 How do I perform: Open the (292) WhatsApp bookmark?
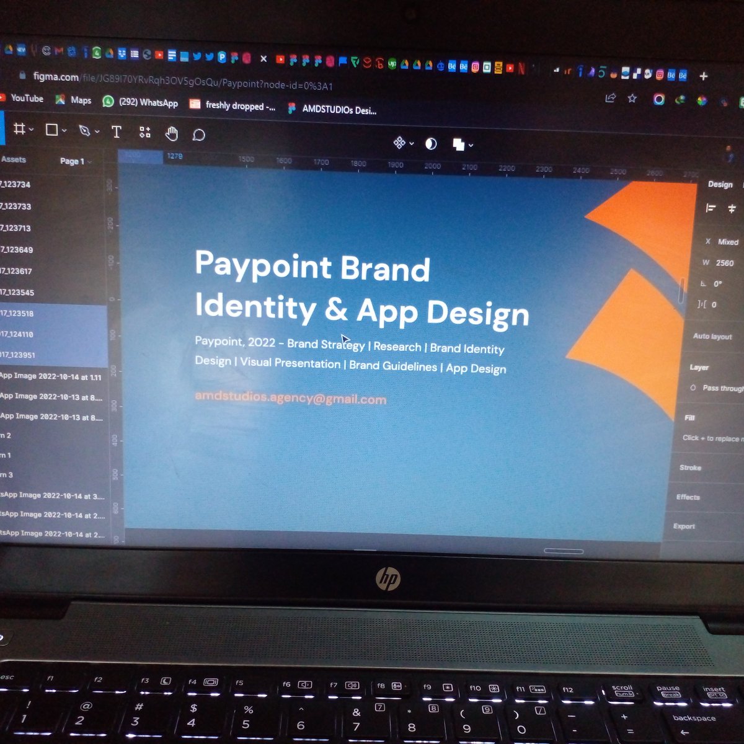[141, 102]
